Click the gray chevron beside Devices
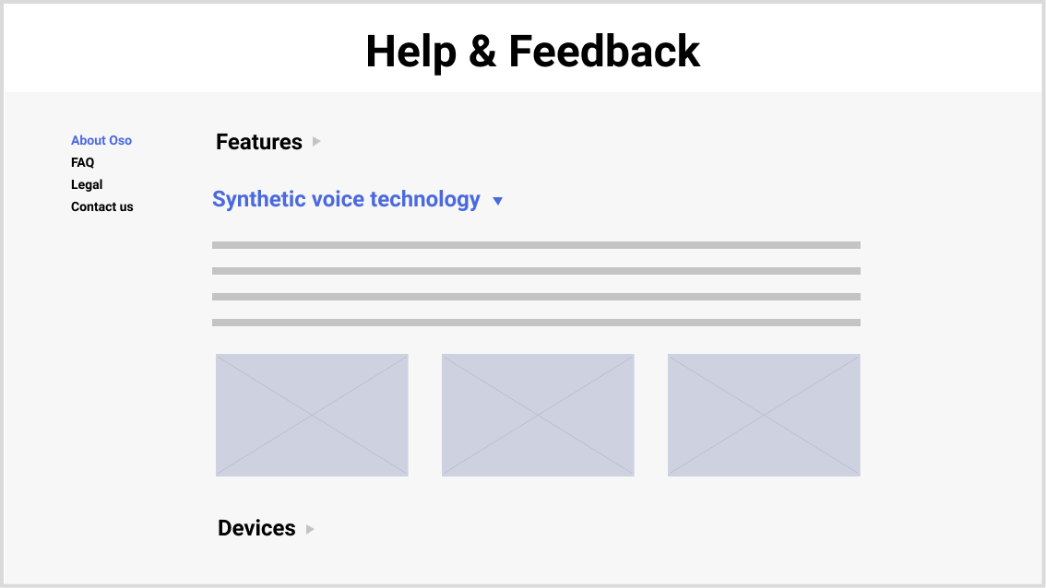1046x588 pixels. (309, 529)
